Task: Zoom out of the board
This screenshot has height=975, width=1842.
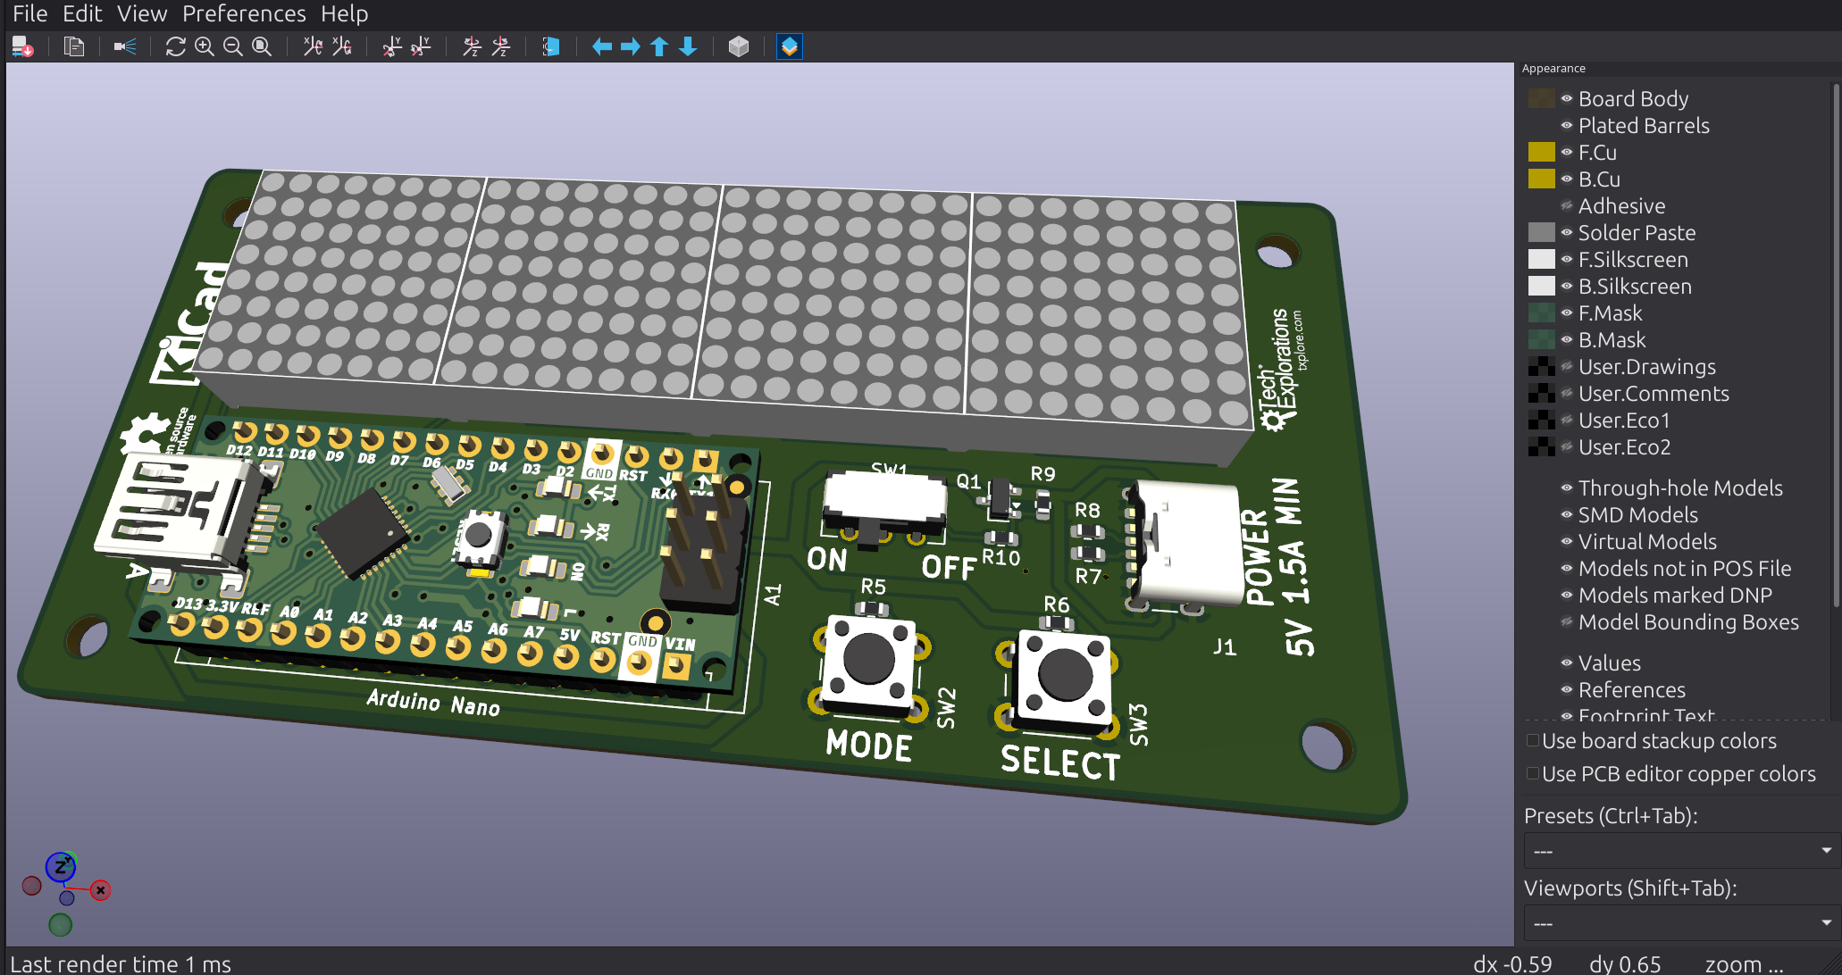Action: click(233, 46)
